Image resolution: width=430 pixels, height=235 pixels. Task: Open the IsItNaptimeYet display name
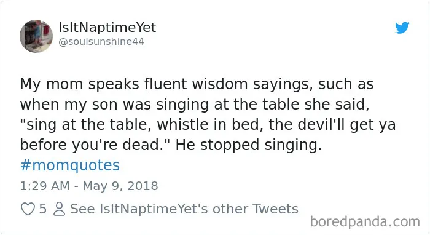coord(107,28)
